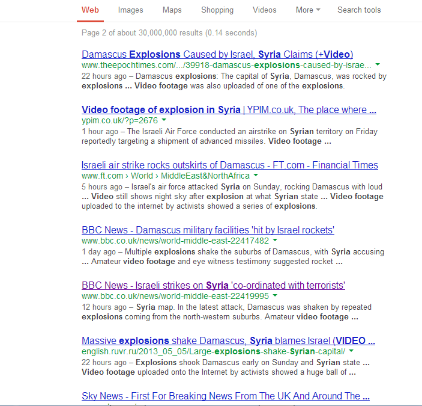
Task: Expand dropdown arrow beside ft.com URL
Action: click(256, 176)
